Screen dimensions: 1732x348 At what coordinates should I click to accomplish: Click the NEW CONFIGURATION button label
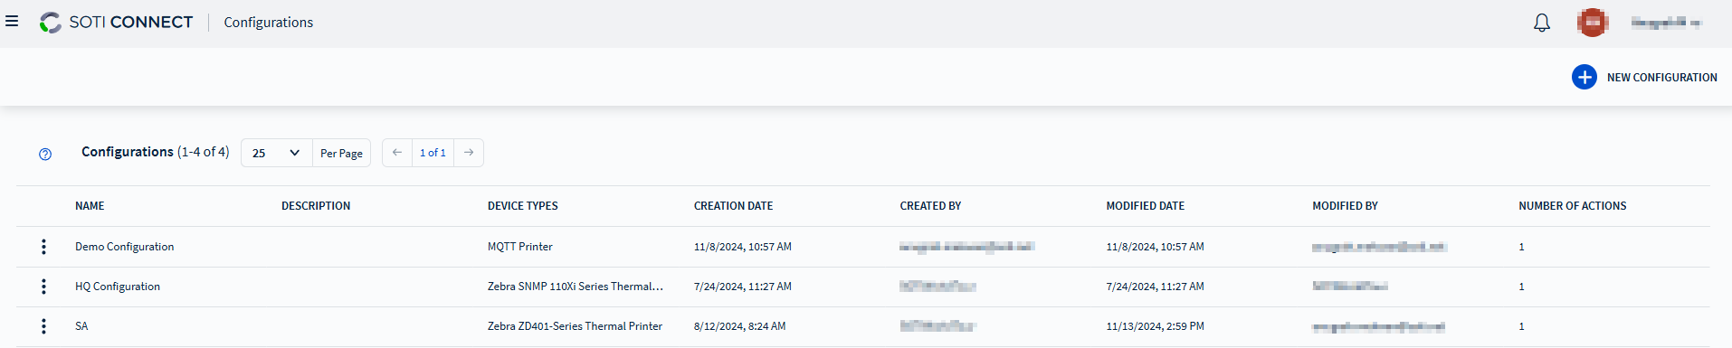[1661, 78]
